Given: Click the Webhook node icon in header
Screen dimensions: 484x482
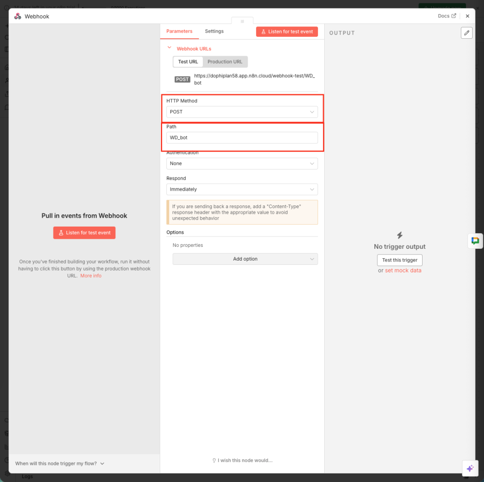Looking at the screenshot, I should (x=17, y=16).
